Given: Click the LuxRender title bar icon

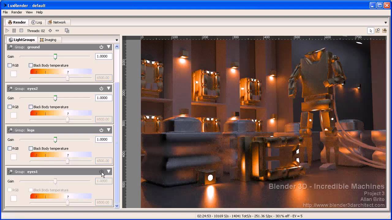Looking at the screenshot, I should click(x=4, y=5).
